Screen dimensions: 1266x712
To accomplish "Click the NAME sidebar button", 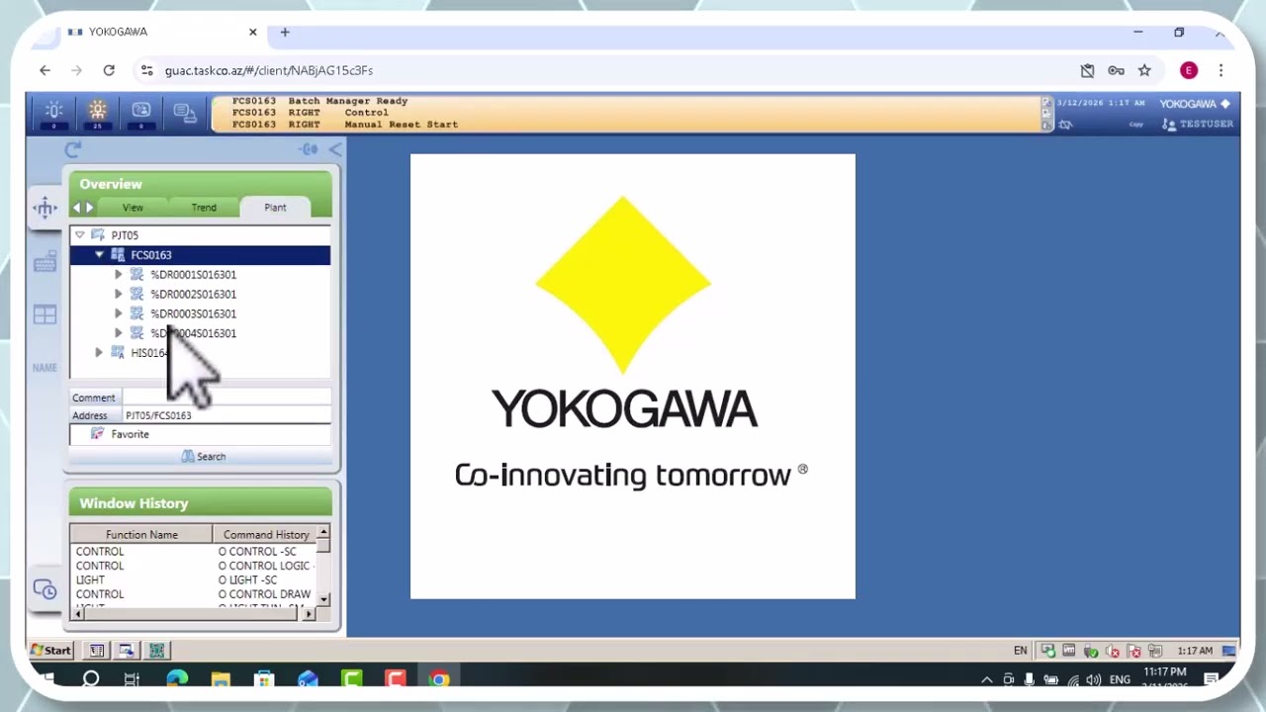I will point(45,368).
